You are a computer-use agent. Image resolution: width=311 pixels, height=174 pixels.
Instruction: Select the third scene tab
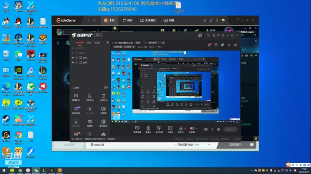pyautogui.click(x=97, y=43)
